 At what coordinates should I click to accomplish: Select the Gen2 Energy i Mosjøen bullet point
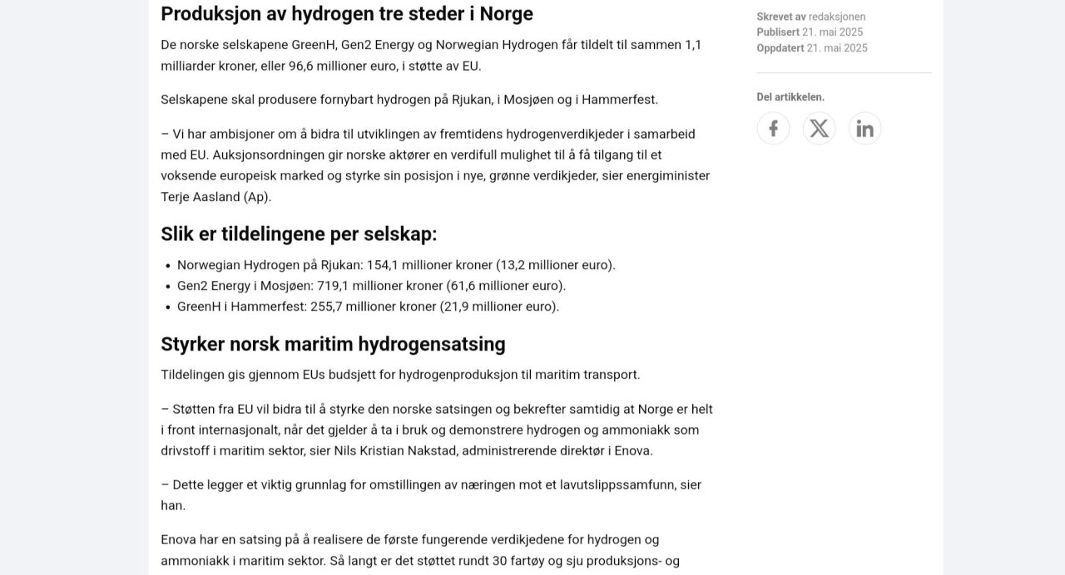point(370,285)
